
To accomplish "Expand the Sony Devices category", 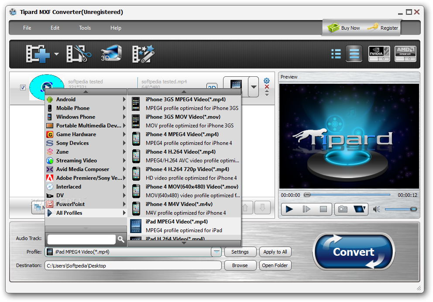I will 86,143.
